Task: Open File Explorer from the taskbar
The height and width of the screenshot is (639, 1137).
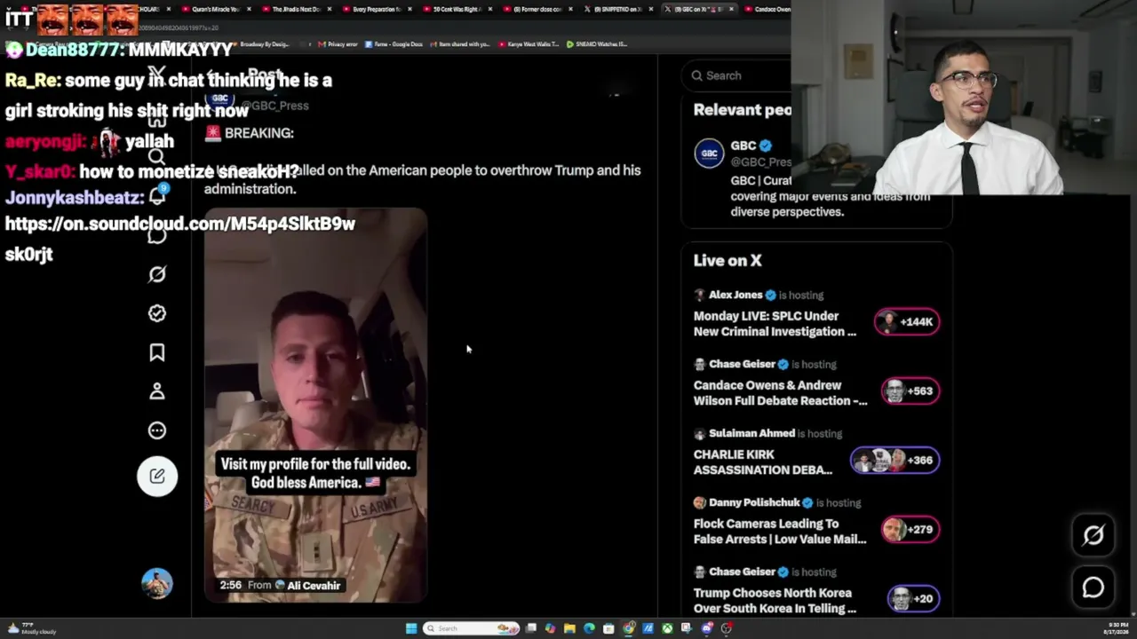Action: [x=569, y=628]
